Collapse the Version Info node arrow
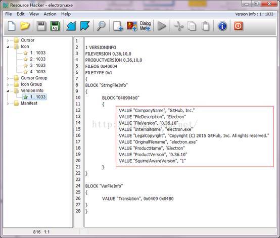The height and width of the screenshot is (238, 280). pos(8,91)
